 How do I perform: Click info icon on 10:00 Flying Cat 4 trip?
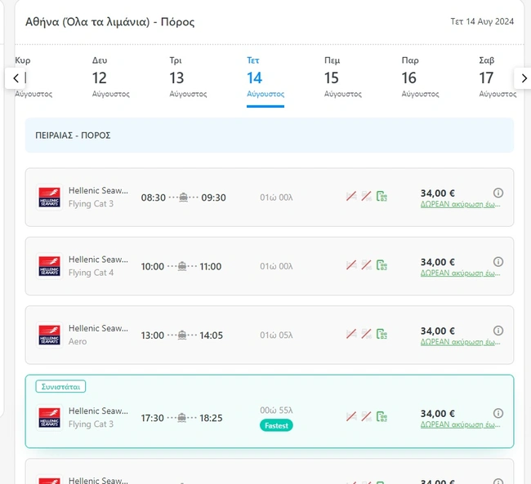click(498, 261)
